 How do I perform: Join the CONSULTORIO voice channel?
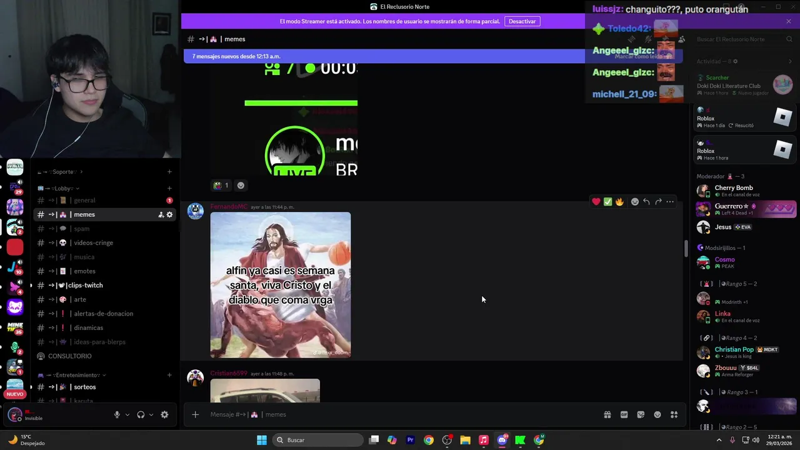click(104, 356)
